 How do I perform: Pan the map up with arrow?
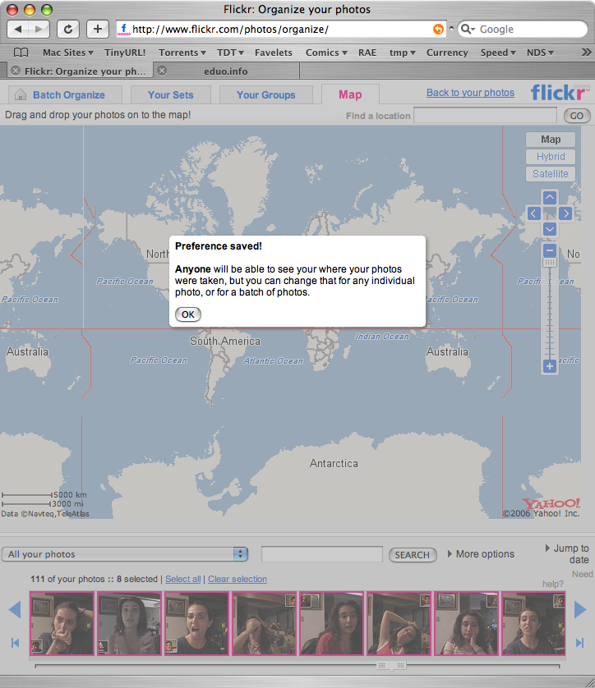(549, 197)
